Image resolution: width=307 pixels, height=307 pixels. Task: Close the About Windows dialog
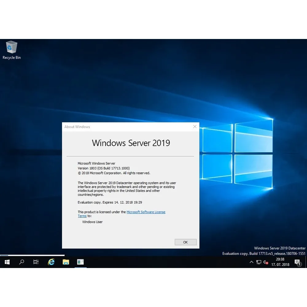195,127
